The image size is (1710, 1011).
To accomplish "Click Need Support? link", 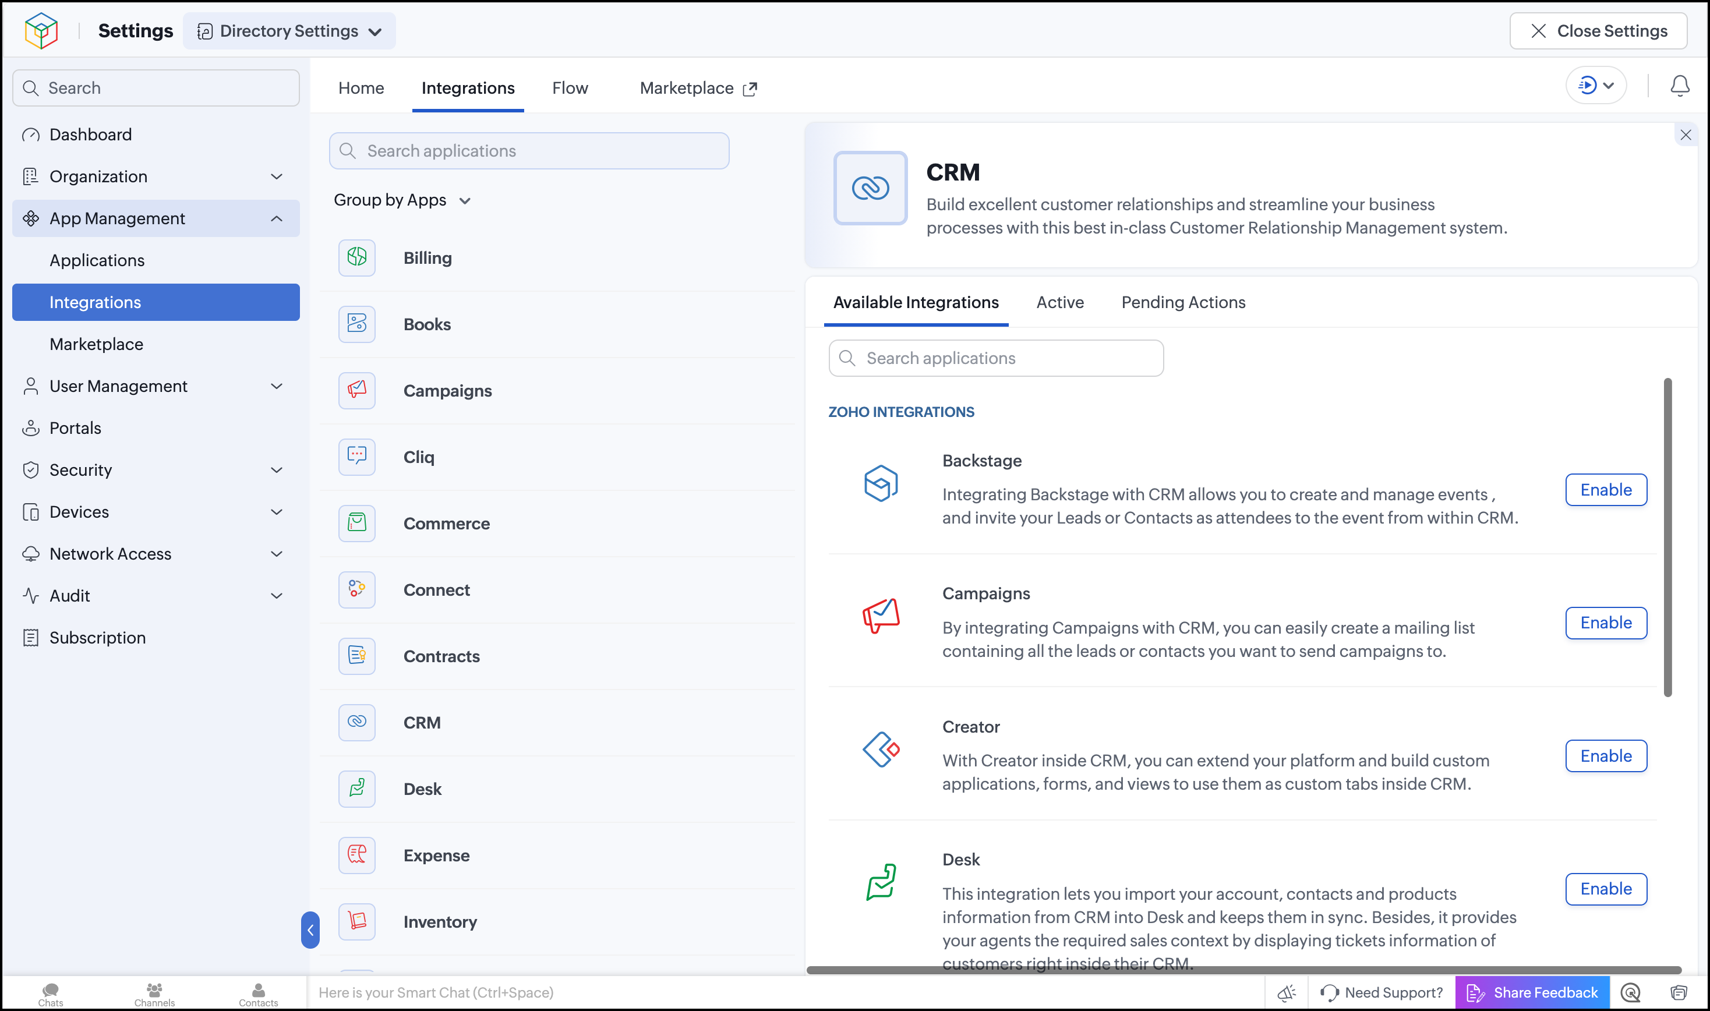I will 1381,992.
